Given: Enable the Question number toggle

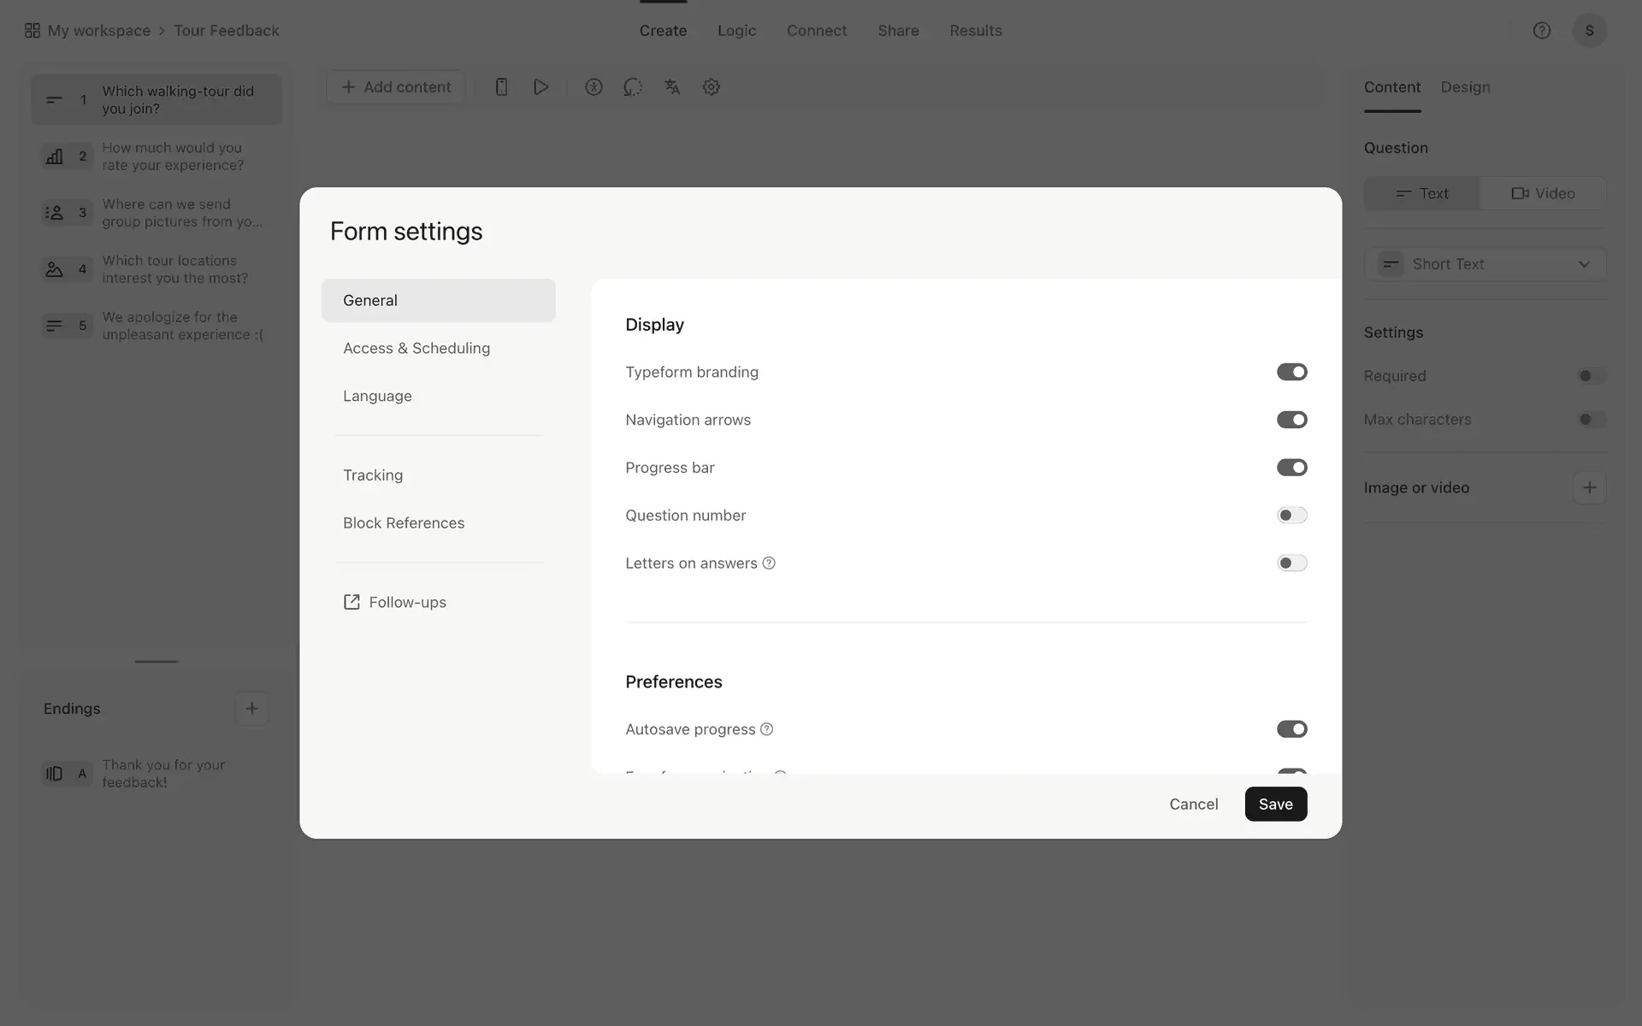Looking at the screenshot, I should click(1291, 516).
